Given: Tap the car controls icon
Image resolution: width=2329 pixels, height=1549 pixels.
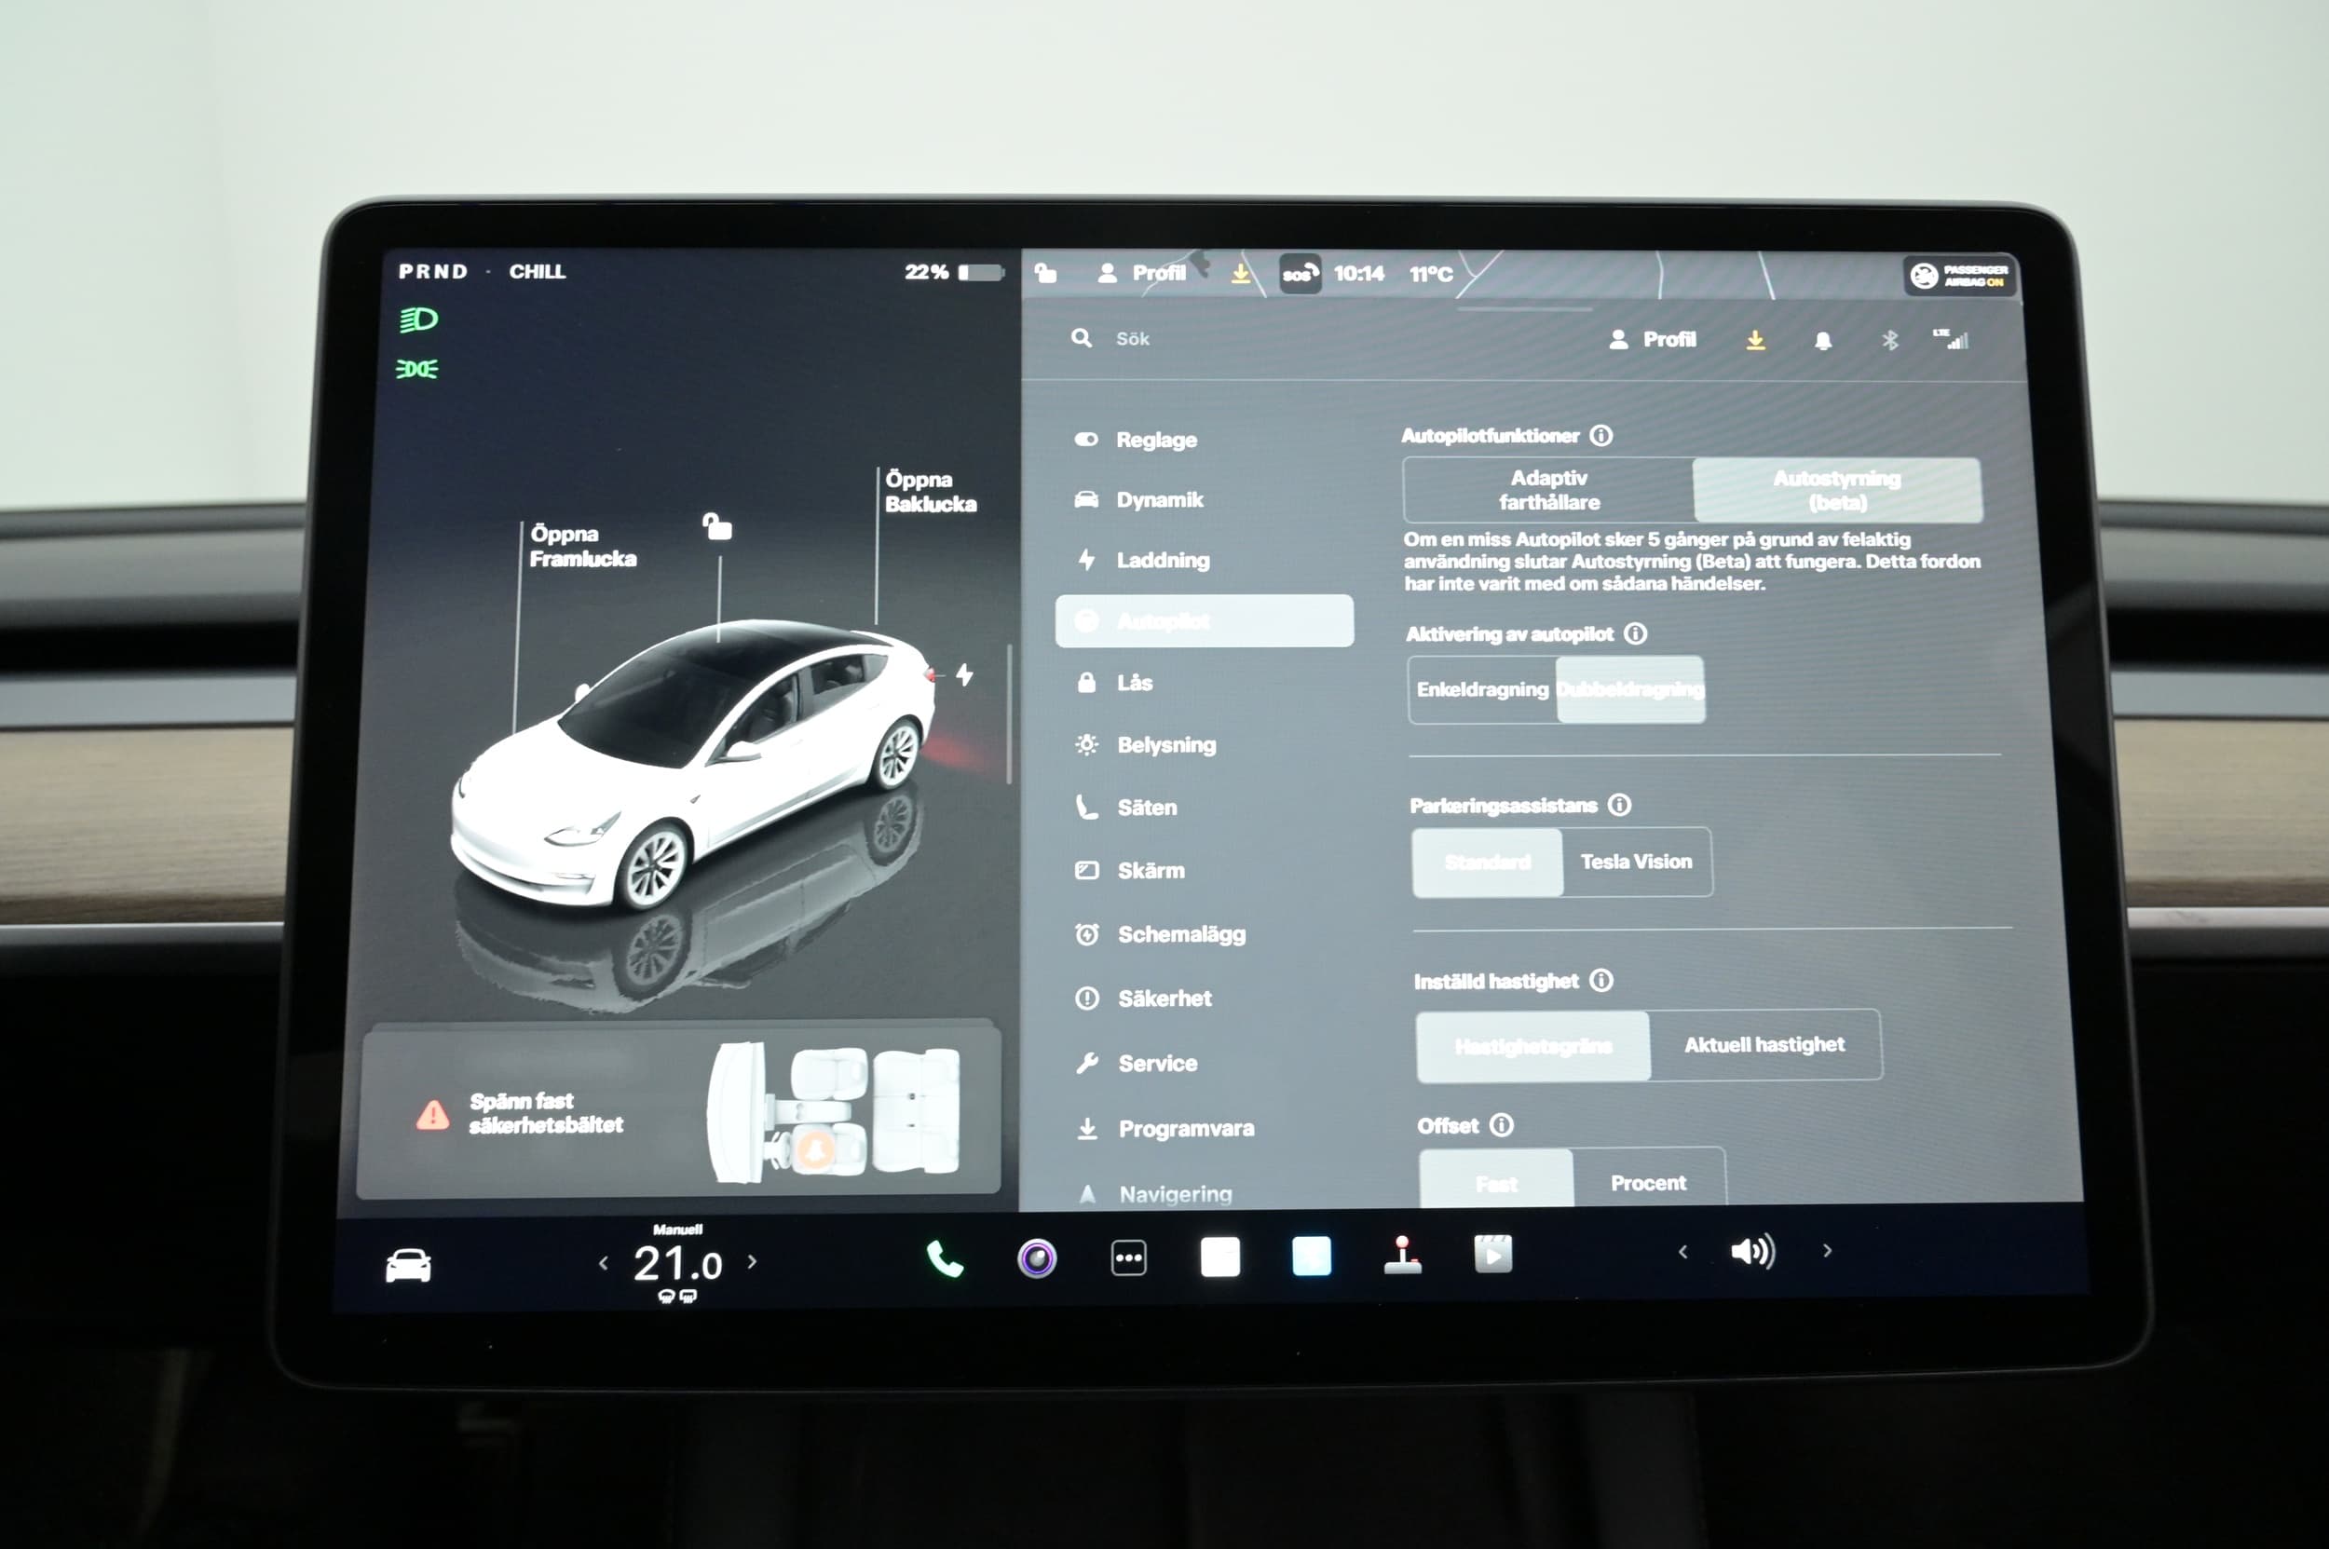Looking at the screenshot, I should [408, 1266].
